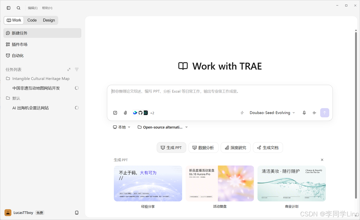Open the Open-source alternati... folder dropdown
Viewport: 360px width, 220px height.
tap(163, 127)
